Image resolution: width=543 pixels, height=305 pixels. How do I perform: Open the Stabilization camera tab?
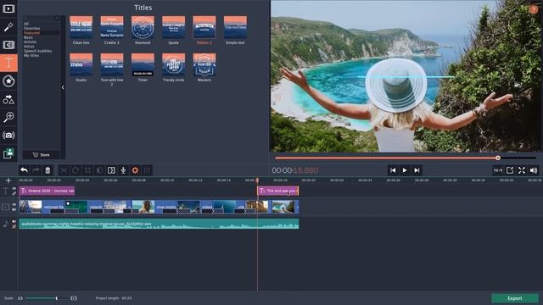tap(8, 136)
